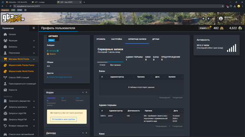The image size is (245, 137).
Task: Open the bookmarks apps grid icon
Action: click(25, 10)
